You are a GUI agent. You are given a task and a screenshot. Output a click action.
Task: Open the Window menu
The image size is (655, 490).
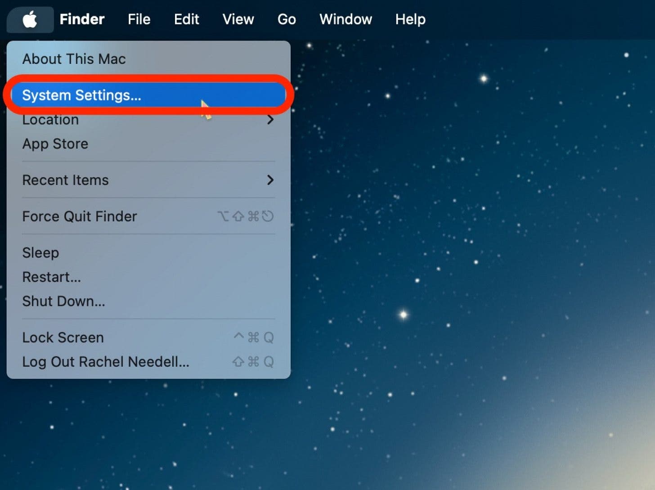(x=345, y=19)
